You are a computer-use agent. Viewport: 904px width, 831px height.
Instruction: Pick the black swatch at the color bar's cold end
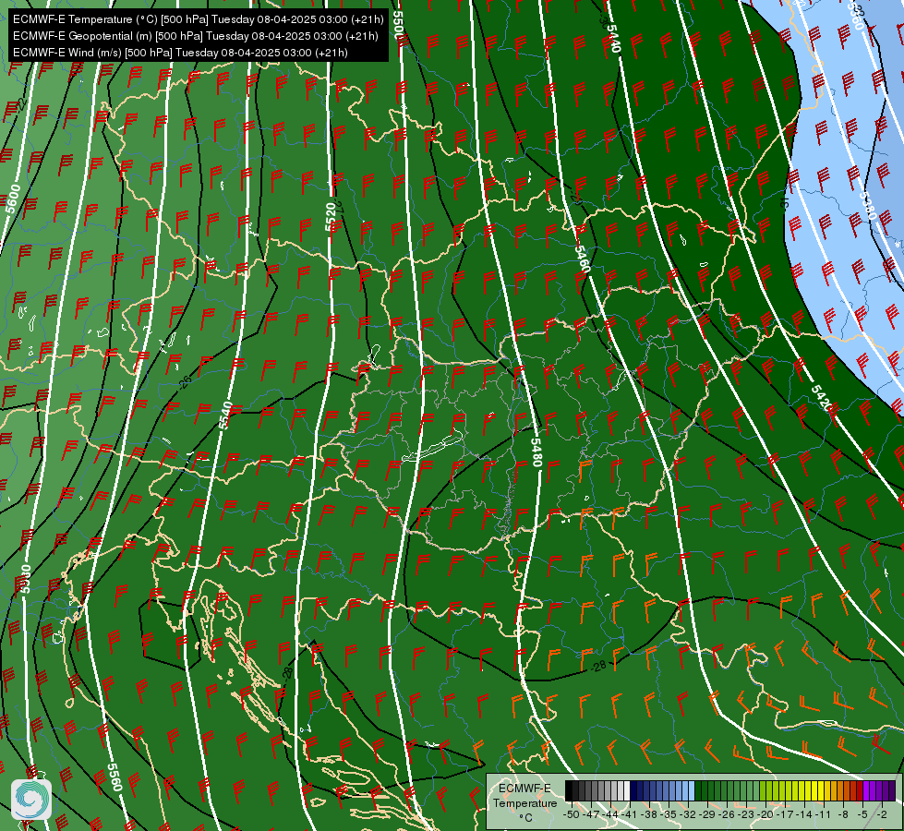[569, 790]
